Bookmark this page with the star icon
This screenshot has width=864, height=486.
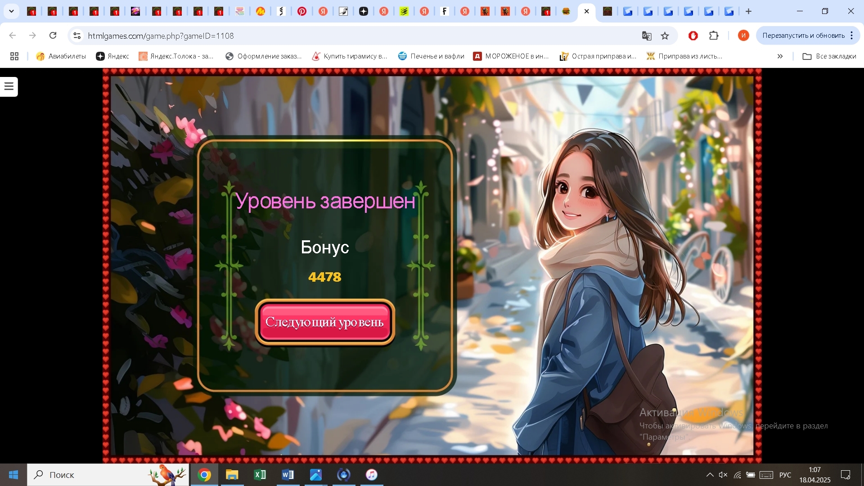tap(665, 36)
